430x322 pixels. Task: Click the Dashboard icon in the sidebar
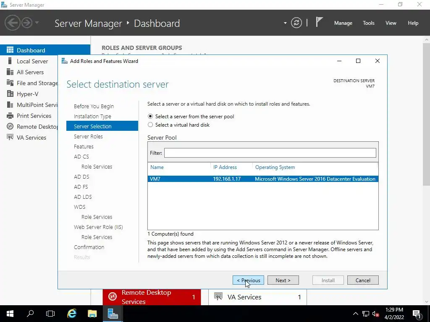point(10,50)
